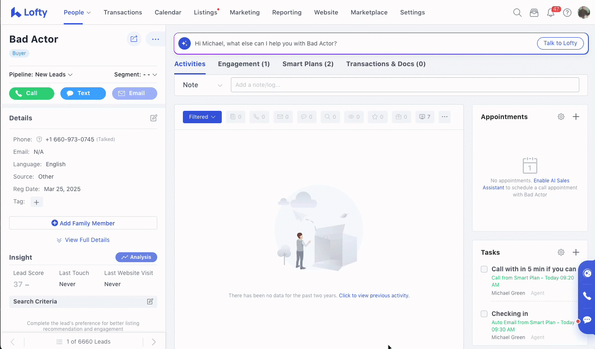Open floating dialer phone icon
This screenshot has width=595, height=349.
coord(587,296)
